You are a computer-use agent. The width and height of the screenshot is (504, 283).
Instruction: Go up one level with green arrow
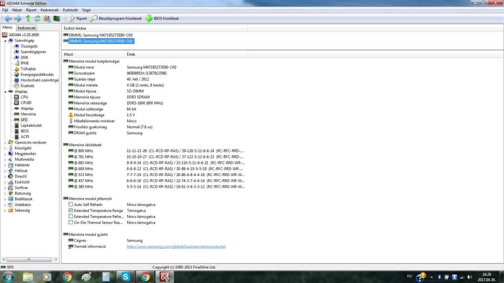[28, 18]
